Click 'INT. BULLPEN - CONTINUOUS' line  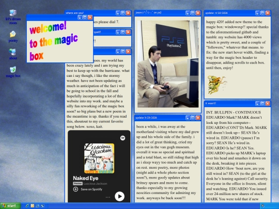(x=234, y=112)
